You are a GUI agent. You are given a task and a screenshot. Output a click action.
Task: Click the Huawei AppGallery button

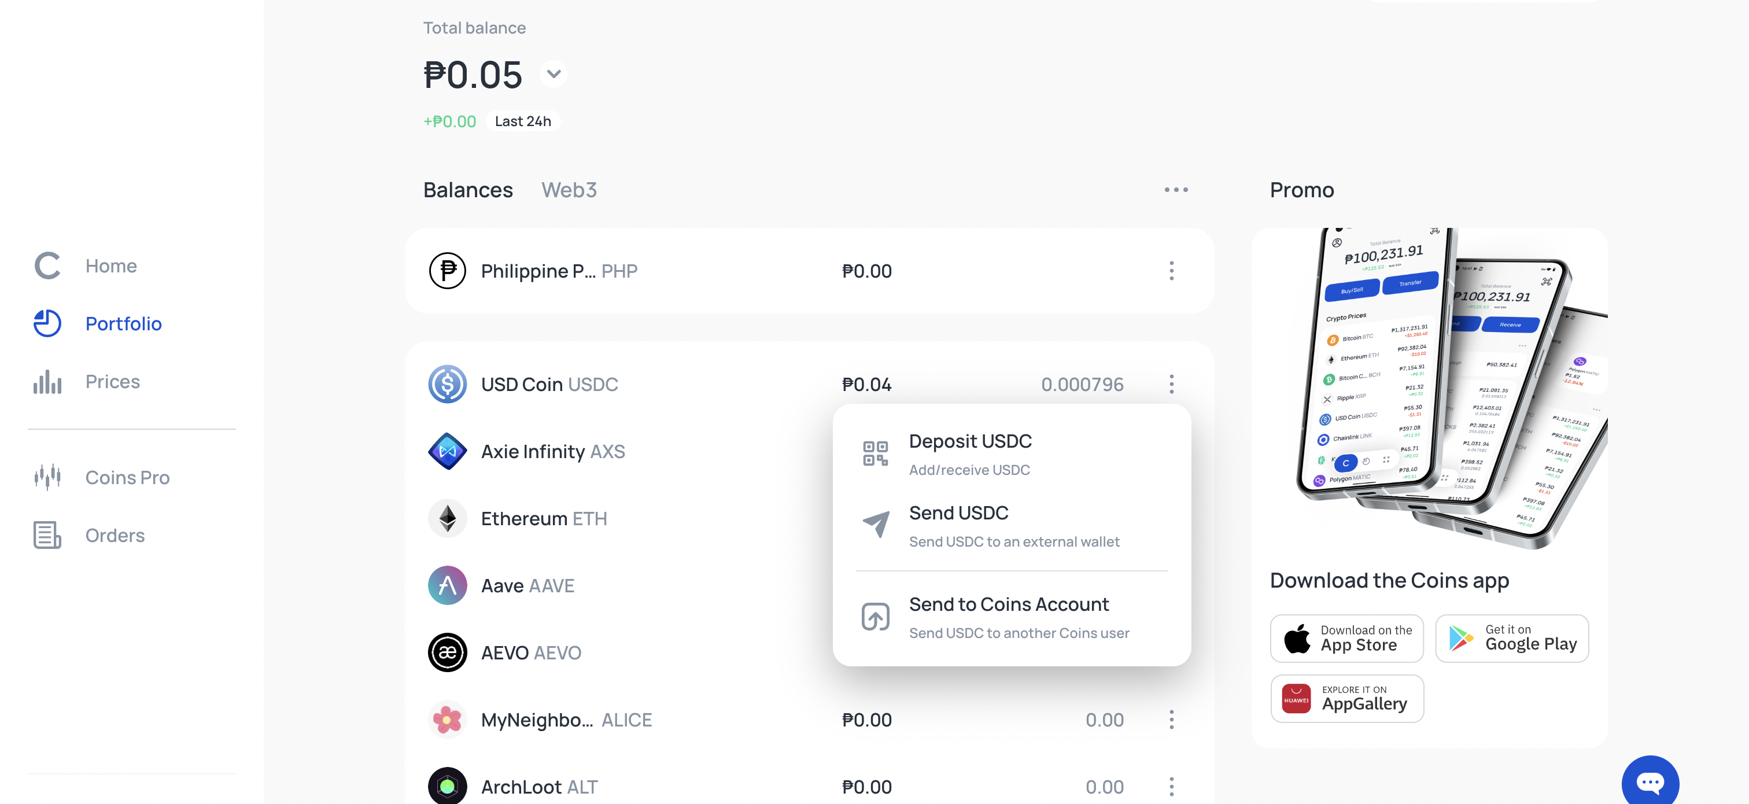1347,698
